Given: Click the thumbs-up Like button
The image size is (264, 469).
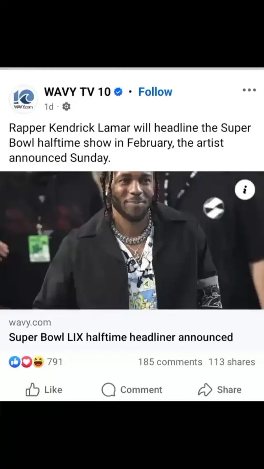Looking at the screenshot, I should 44,389.
